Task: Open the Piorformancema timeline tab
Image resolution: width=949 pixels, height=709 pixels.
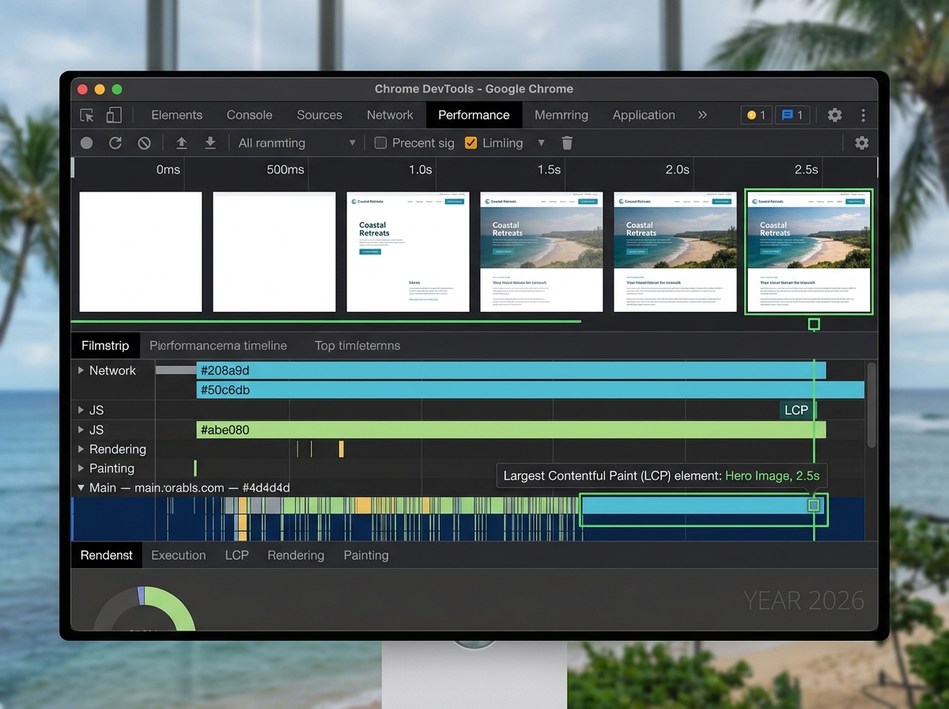Action: 218,346
